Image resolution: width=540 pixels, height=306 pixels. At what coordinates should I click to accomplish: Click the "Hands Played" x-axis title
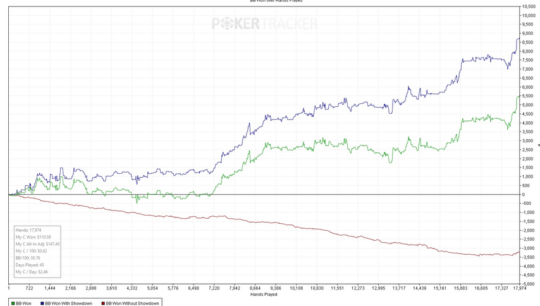pos(264,294)
